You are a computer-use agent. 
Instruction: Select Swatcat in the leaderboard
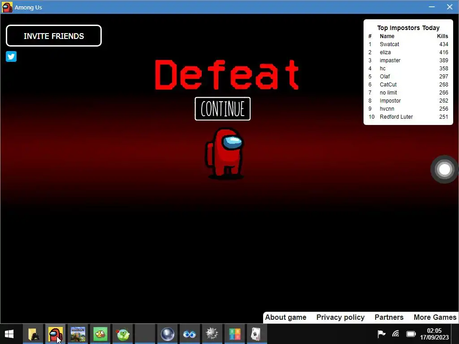(390, 44)
